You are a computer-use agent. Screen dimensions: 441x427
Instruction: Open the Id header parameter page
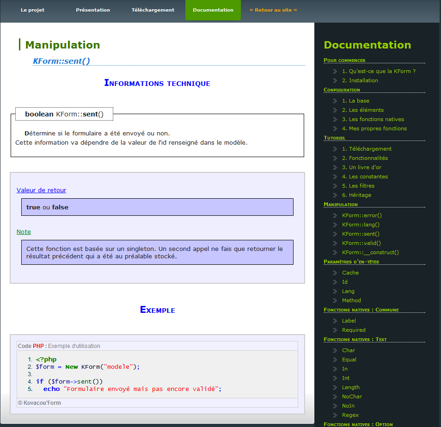(x=345, y=282)
